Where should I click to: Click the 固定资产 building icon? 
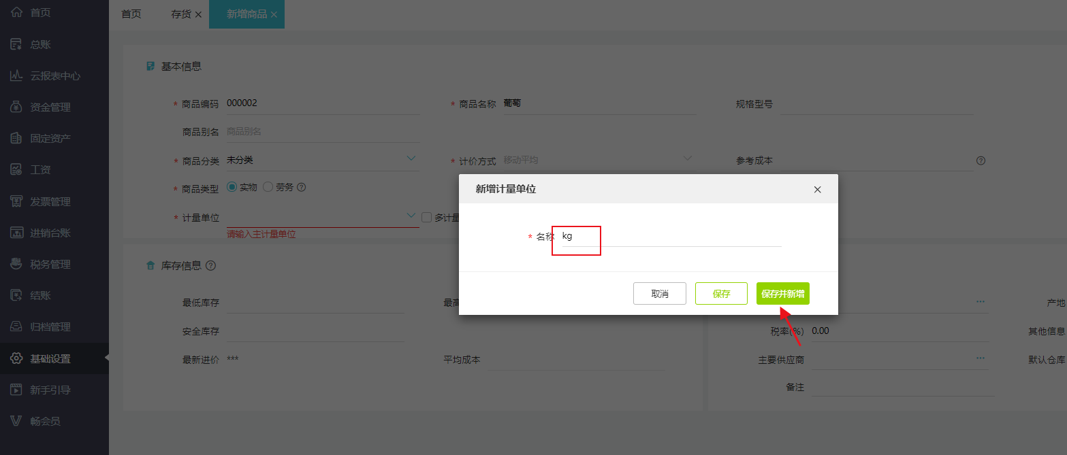(x=17, y=138)
